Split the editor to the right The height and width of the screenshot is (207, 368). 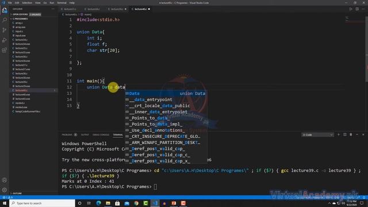[357, 9]
